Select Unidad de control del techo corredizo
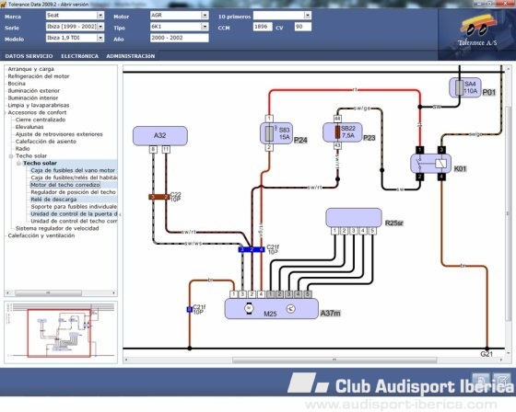Viewport: 516px width, 412px height. click(x=74, y=221)
